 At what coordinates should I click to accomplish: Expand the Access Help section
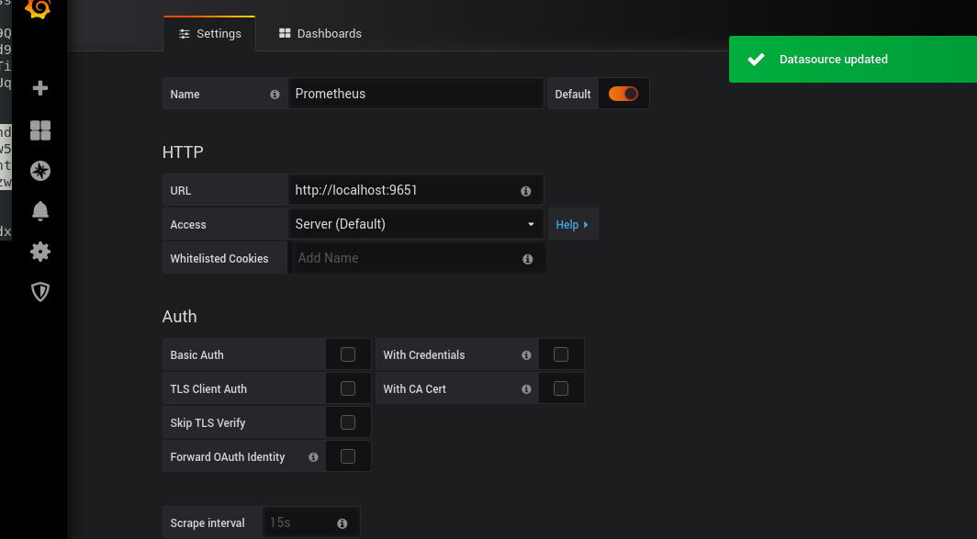[572, 225]
